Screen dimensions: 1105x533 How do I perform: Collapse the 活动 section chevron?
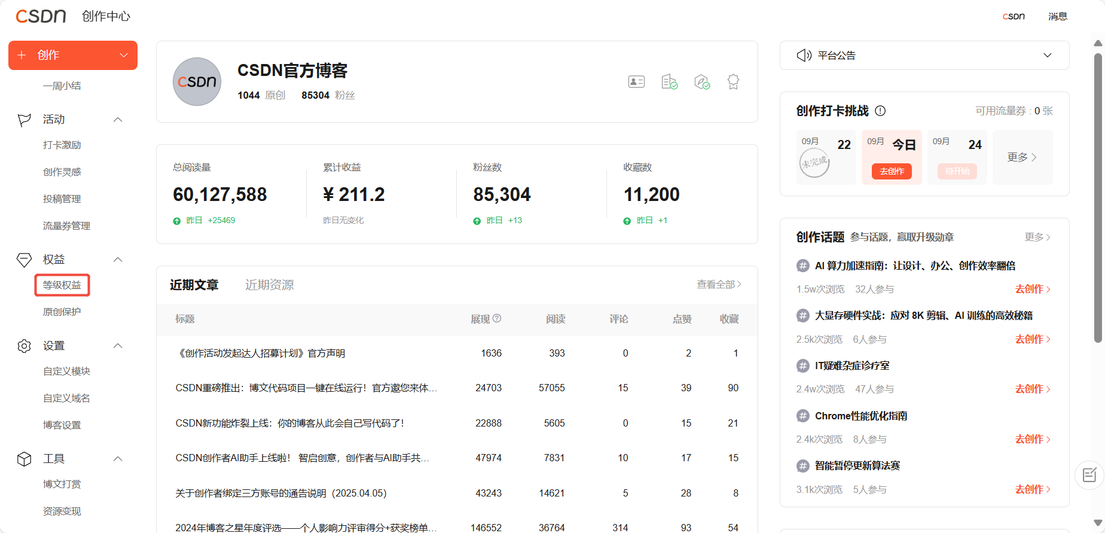click(118, 120)
